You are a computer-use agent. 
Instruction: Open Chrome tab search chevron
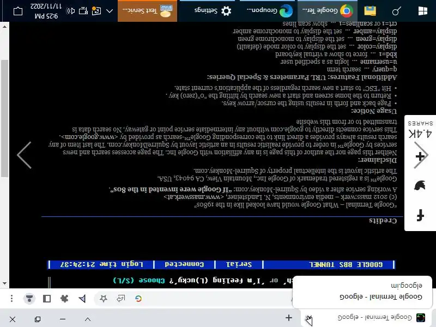88,319
